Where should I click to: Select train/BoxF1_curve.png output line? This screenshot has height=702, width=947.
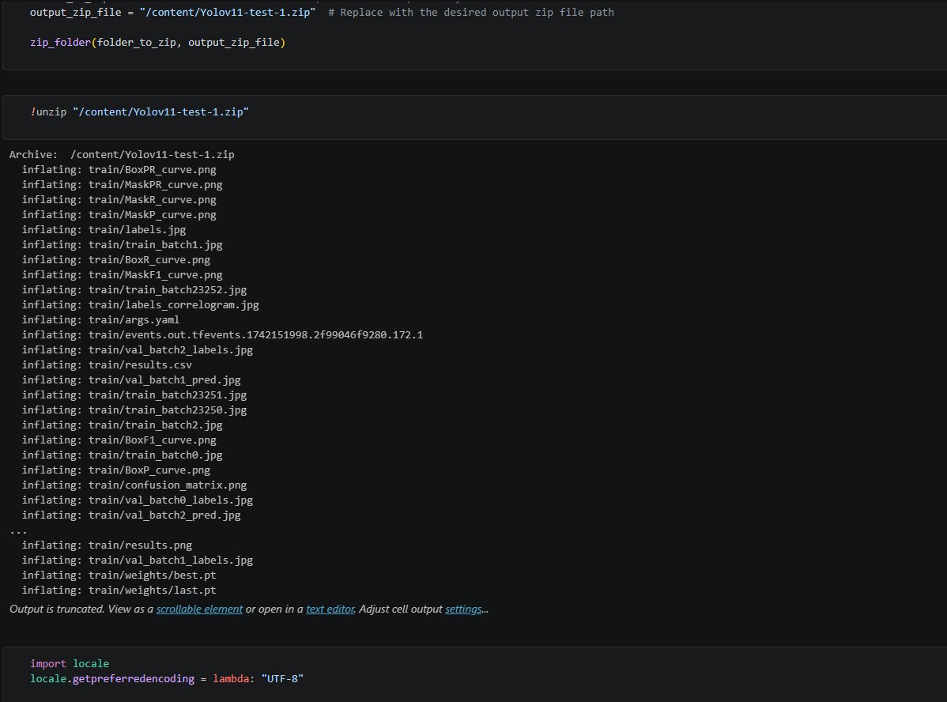pos(119,440)
